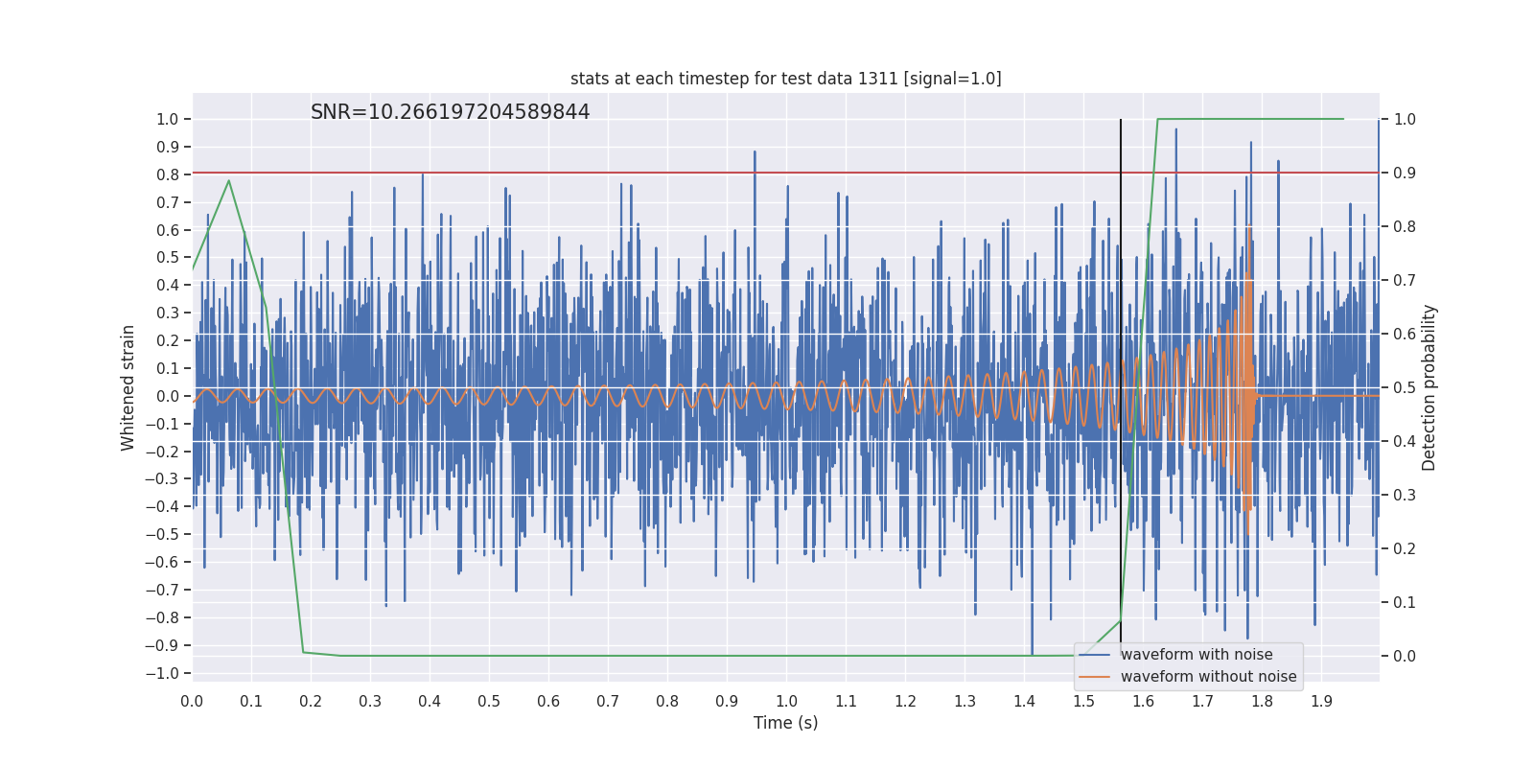Select Time axis tick label 0.2

click(x=311, y=702)
